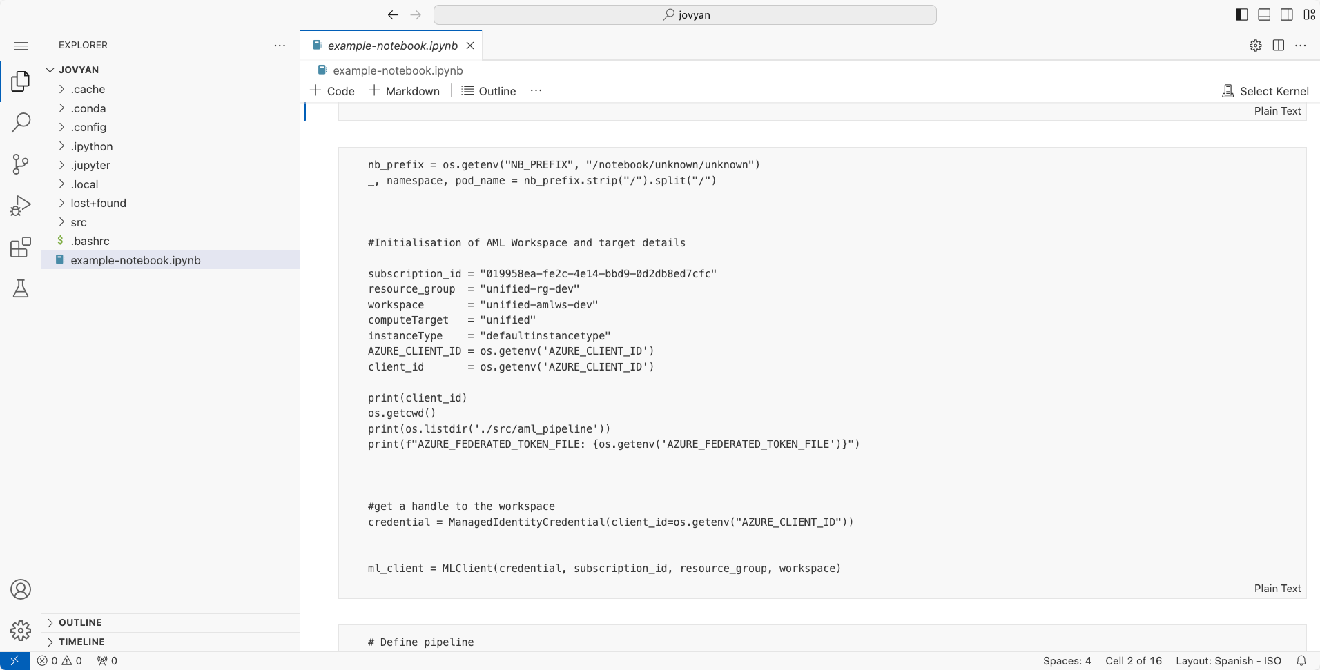Viewport: 1320px width, 670px height.
Task: Click the Manage gear icon
Action: pyautogui.click(x=21, y=630)
